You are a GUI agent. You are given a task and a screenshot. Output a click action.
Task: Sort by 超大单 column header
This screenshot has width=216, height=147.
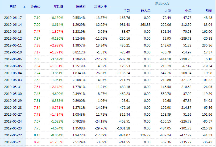pyautogui.click(x=146, y=10)
